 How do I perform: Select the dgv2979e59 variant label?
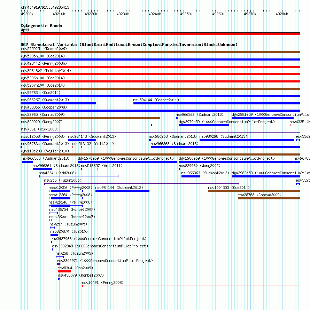[x=227, y=122]
